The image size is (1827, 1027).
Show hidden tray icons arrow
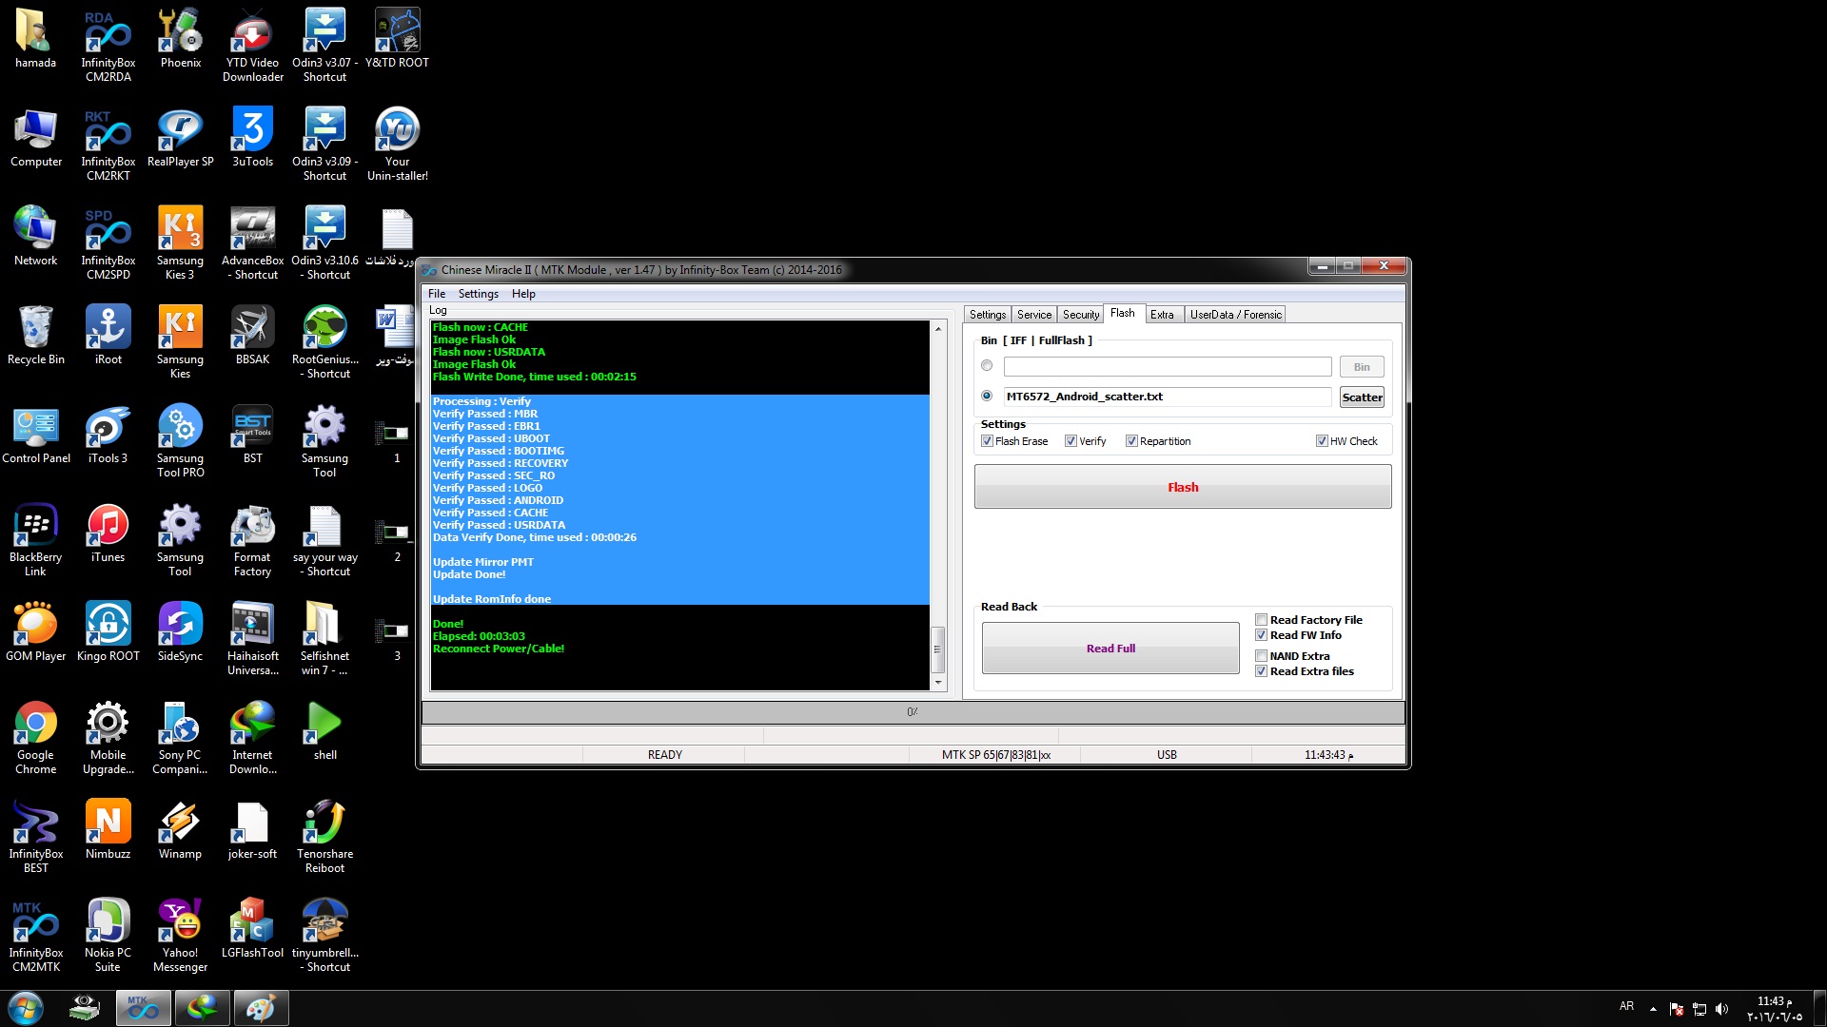(1653, 1008)
